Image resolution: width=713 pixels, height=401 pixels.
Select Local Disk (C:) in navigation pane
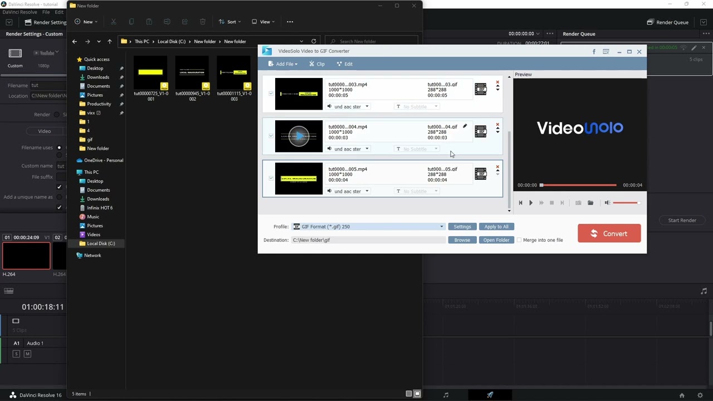coord(96,243)
